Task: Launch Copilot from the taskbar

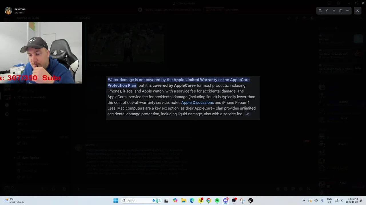Action: 175,200
